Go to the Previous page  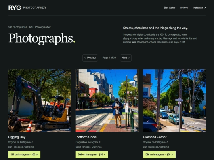90,58
